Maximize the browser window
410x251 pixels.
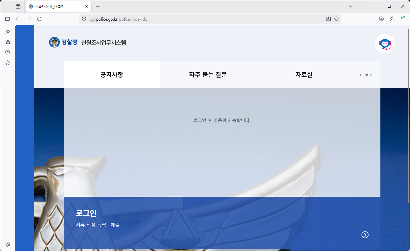pos(389,6)
